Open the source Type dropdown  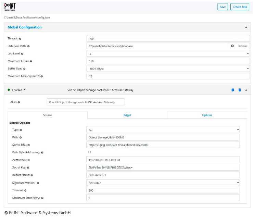click(163, 130)
